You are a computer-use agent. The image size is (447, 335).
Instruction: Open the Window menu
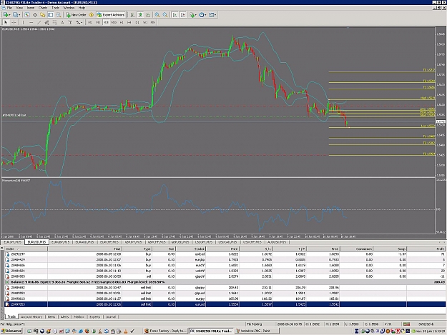click(69, 8)
